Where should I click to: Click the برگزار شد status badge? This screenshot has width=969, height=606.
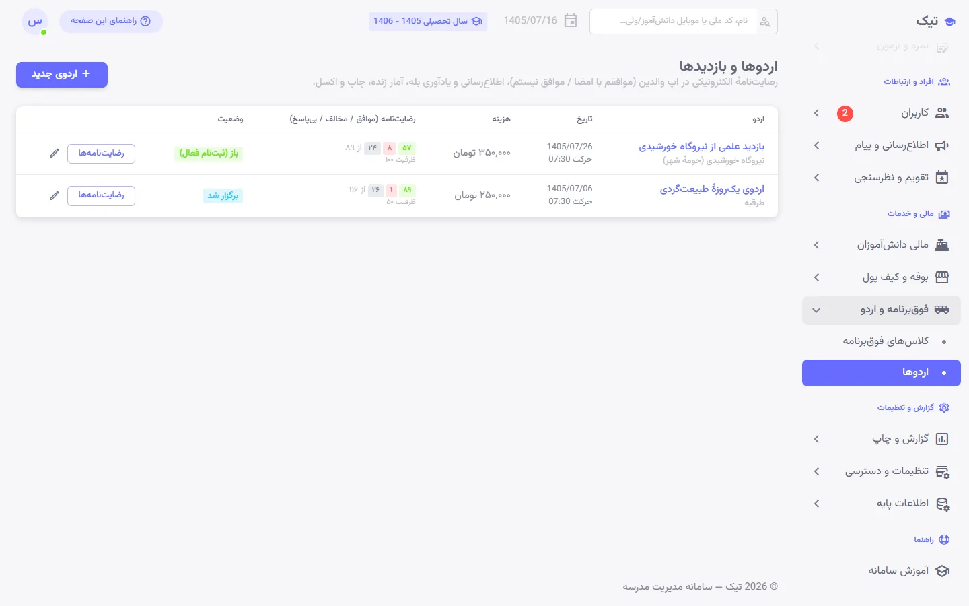[223, 196]
